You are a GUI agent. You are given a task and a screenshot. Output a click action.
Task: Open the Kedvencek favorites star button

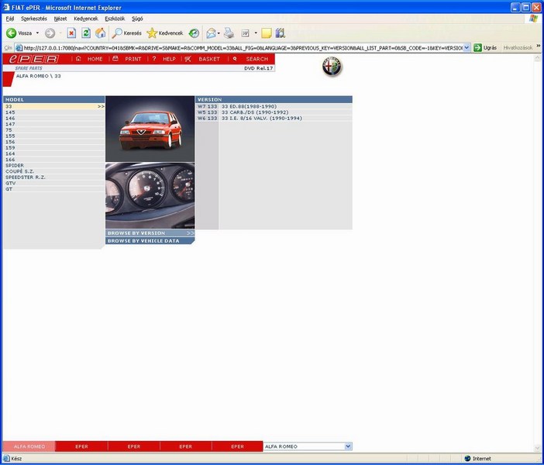[x=165, y=33]
